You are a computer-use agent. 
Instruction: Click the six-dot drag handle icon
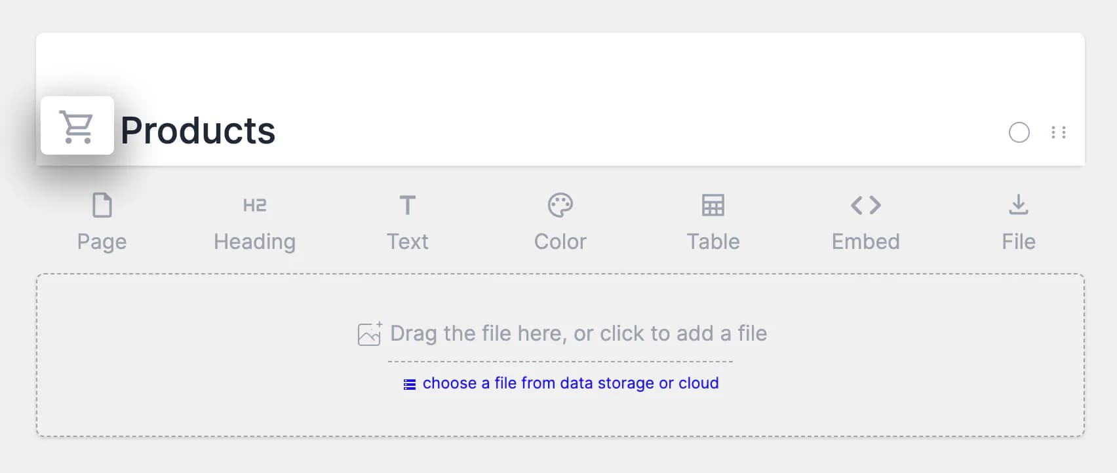(x=1059, y=132)
